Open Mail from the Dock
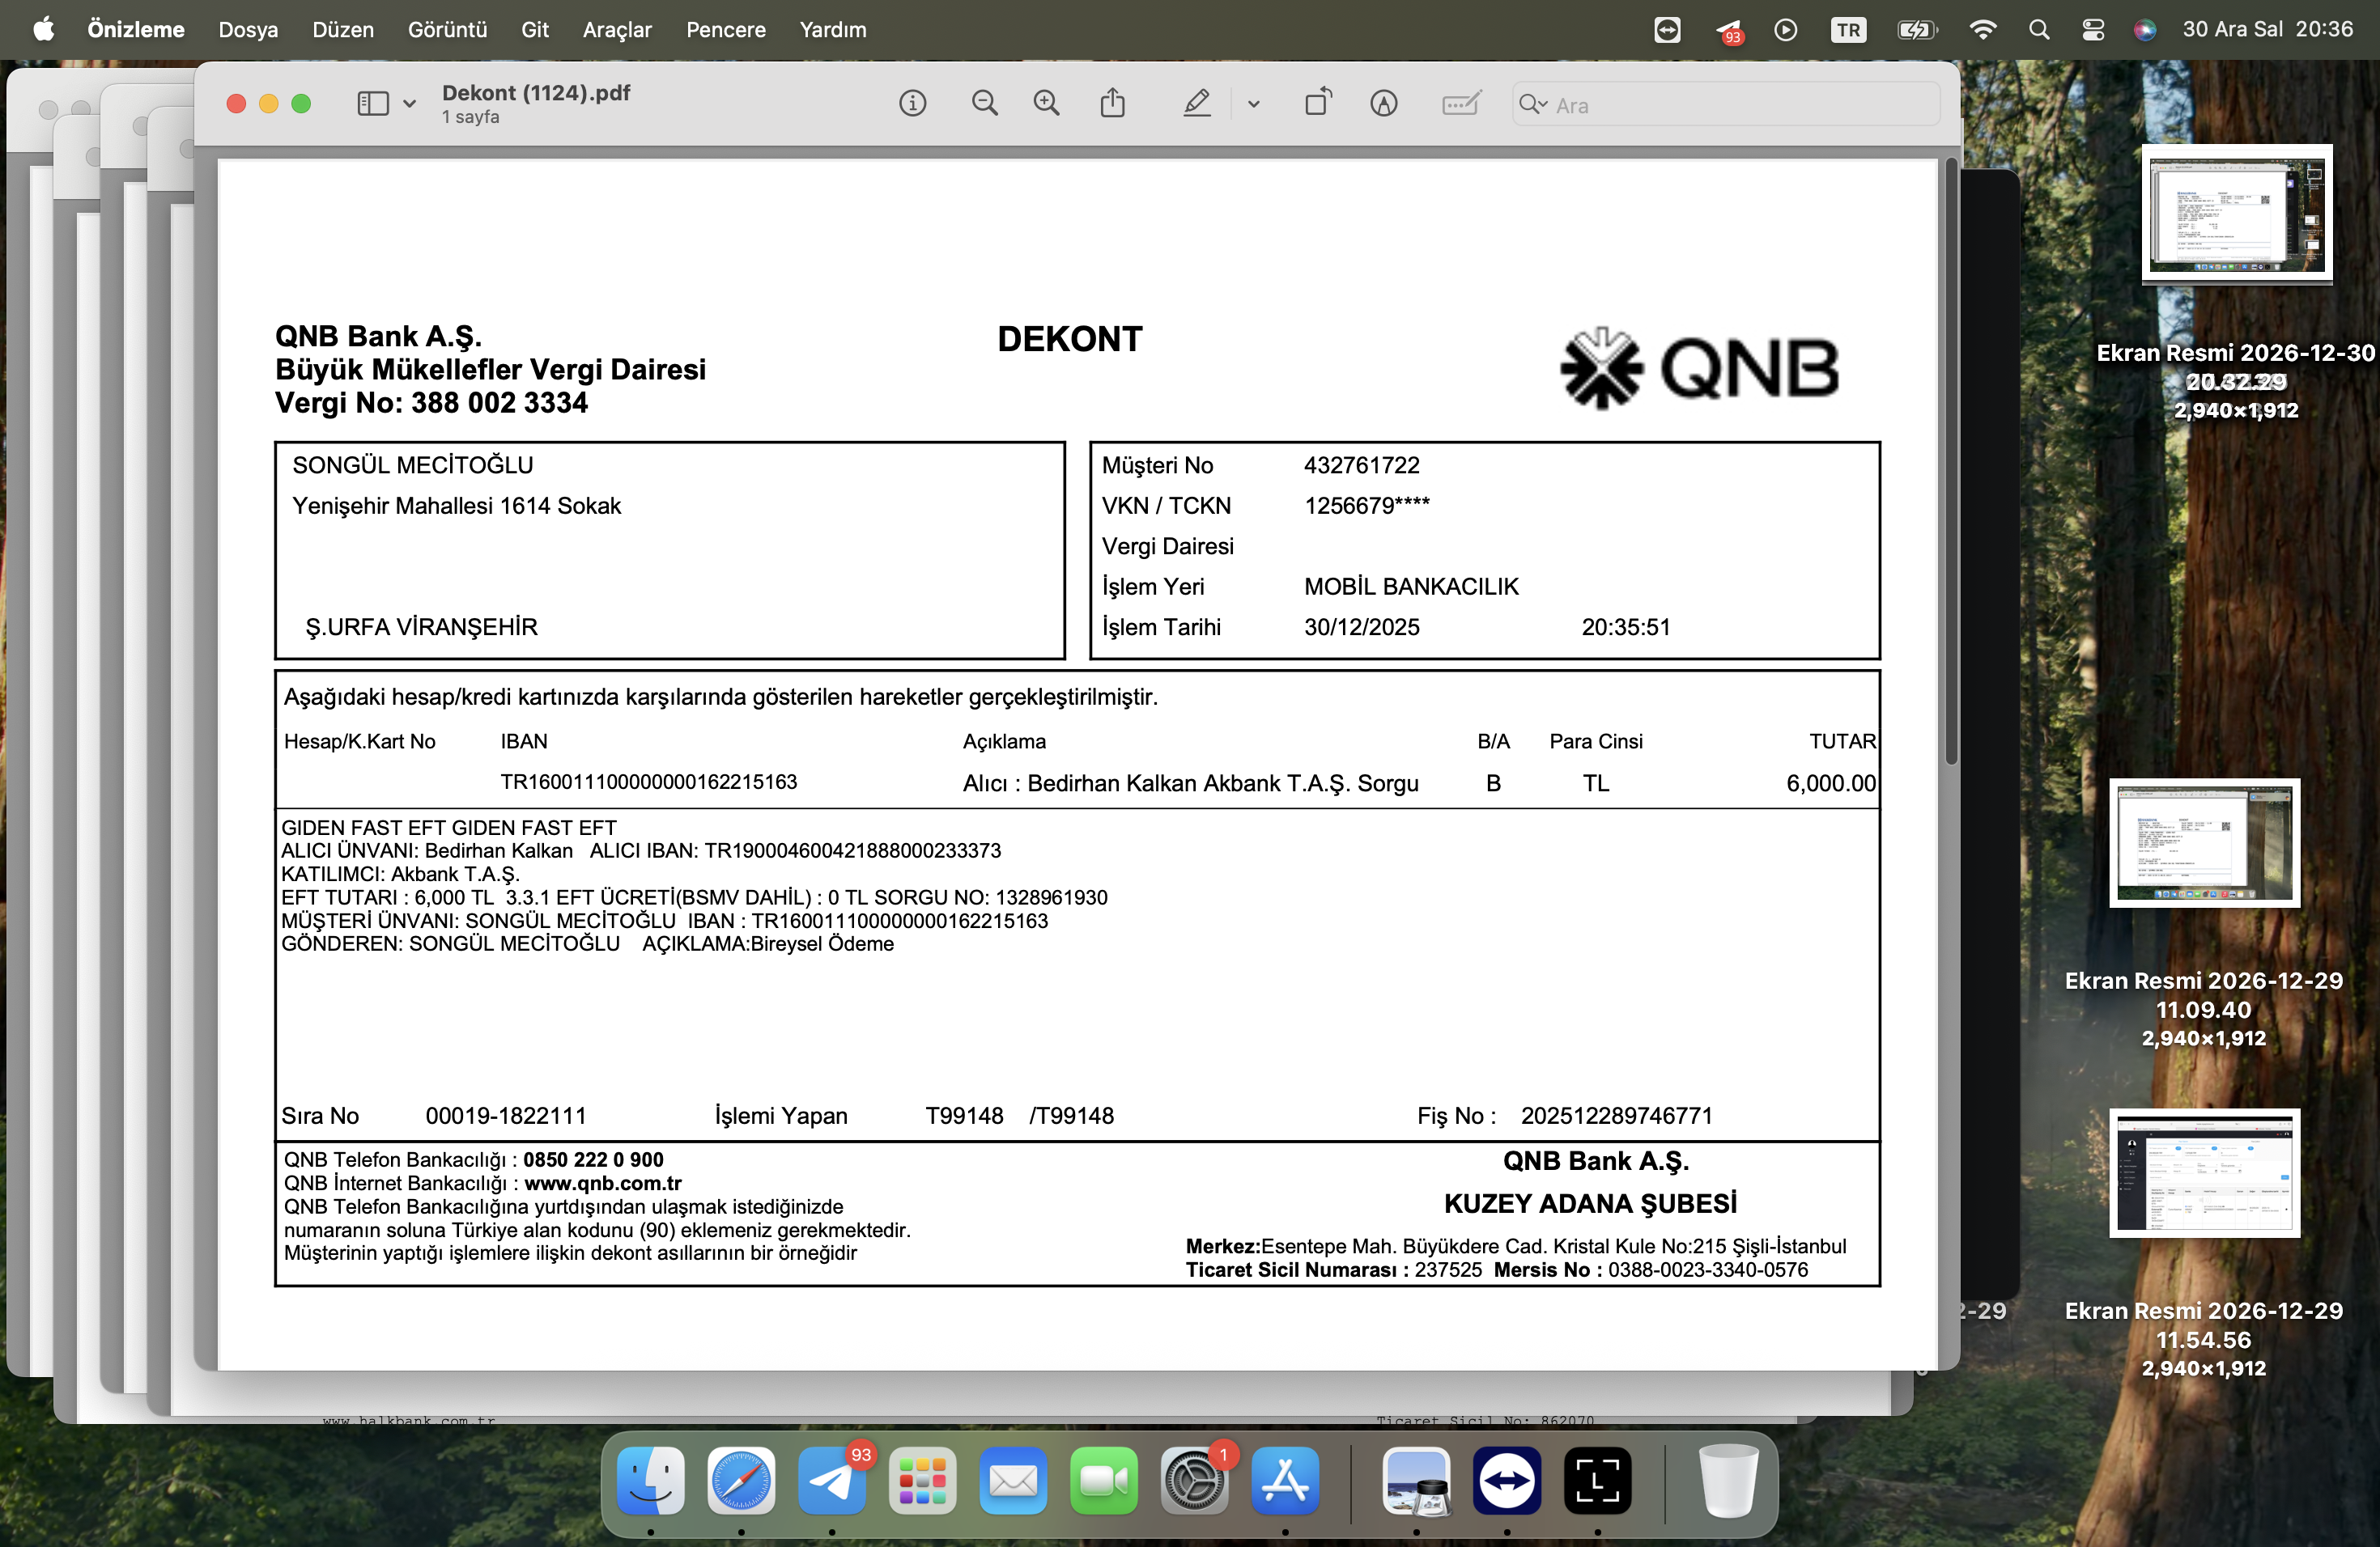The width and height of the screenshot is (2380, 1547). [x=1013, y=1480]
